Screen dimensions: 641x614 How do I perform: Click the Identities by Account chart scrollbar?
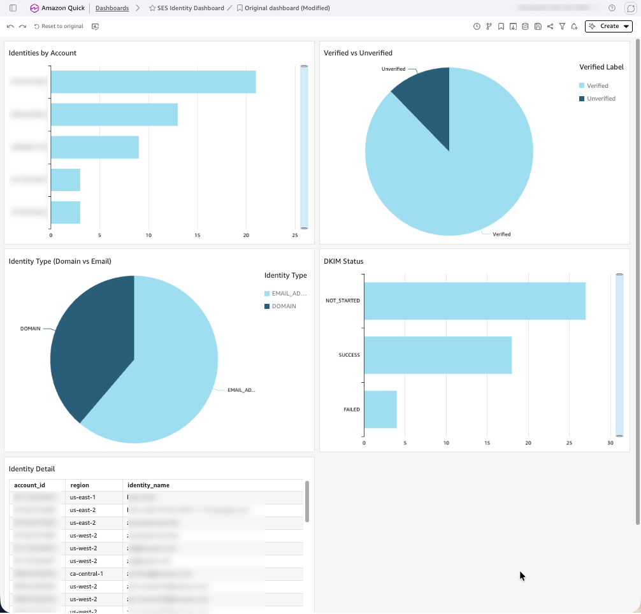point(304,147)
